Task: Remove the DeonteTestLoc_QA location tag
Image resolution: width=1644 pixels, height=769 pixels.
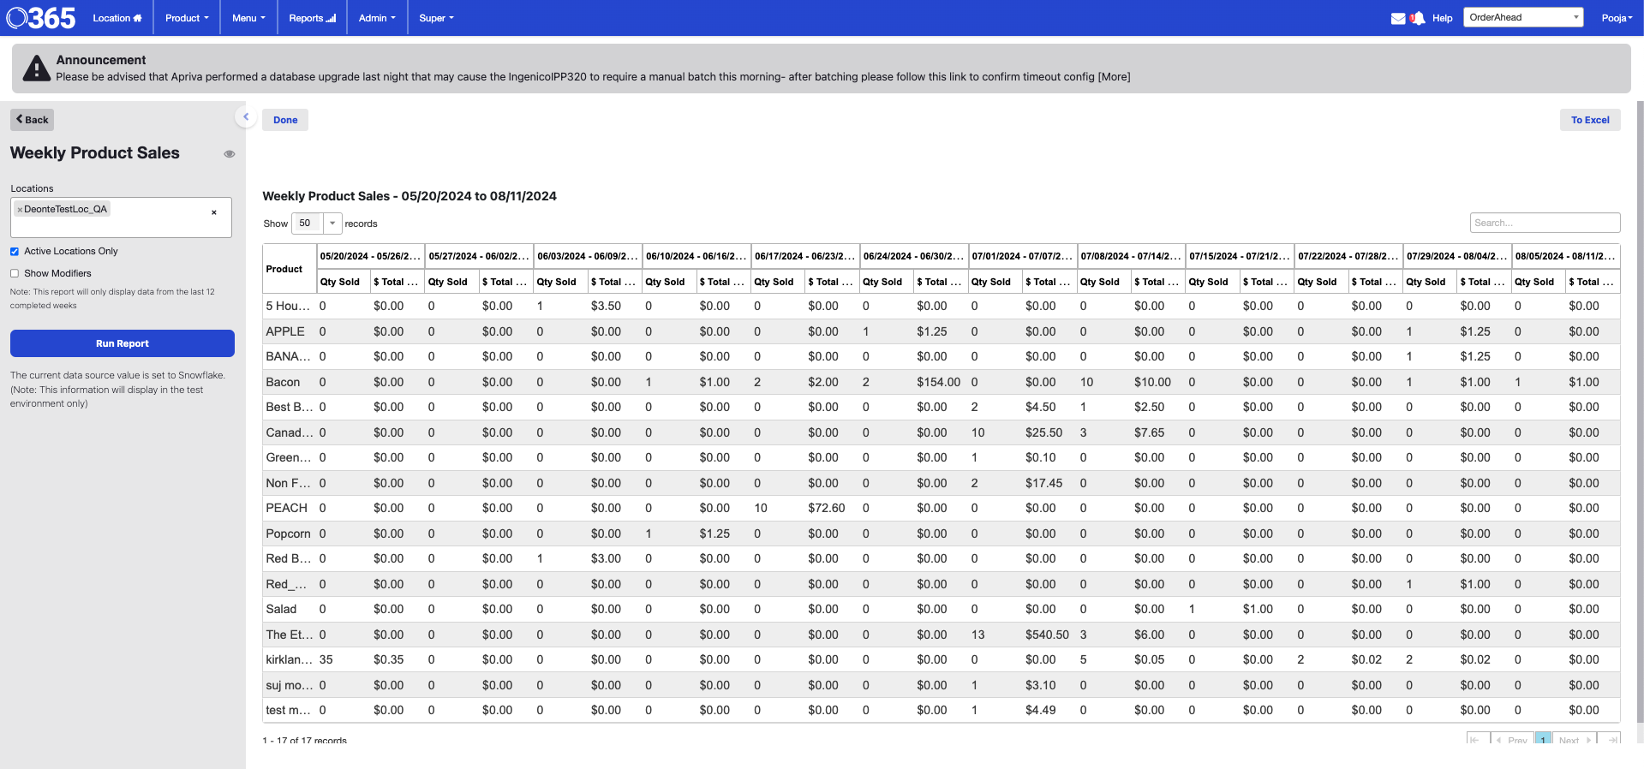Action: tap(20, 209)
